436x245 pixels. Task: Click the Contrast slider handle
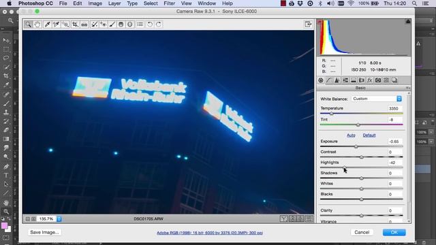pyautogui.click(x=362, y=157)
